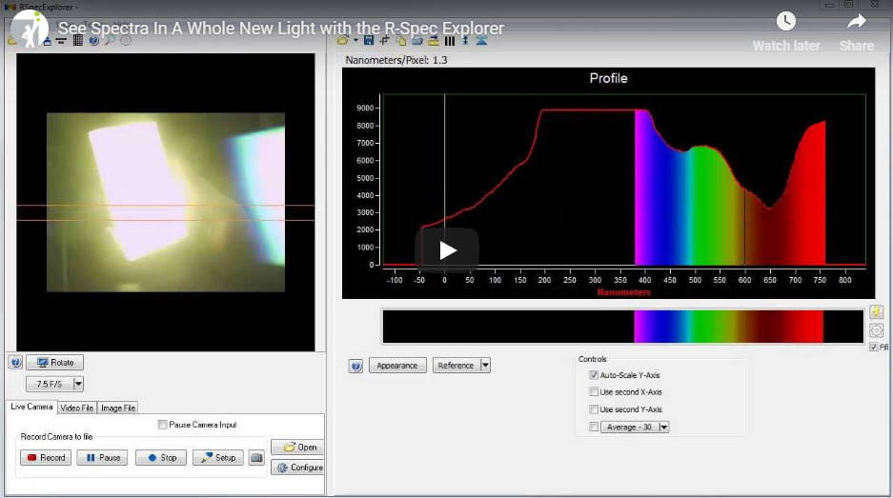Expand the open-folder dropdown arrow

pos(355,40)
